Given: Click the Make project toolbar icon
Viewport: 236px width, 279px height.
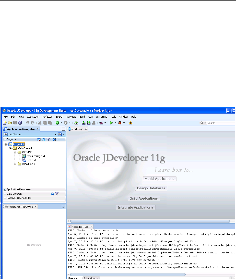Looking at the screenshot, I should (x=84, y=123).
